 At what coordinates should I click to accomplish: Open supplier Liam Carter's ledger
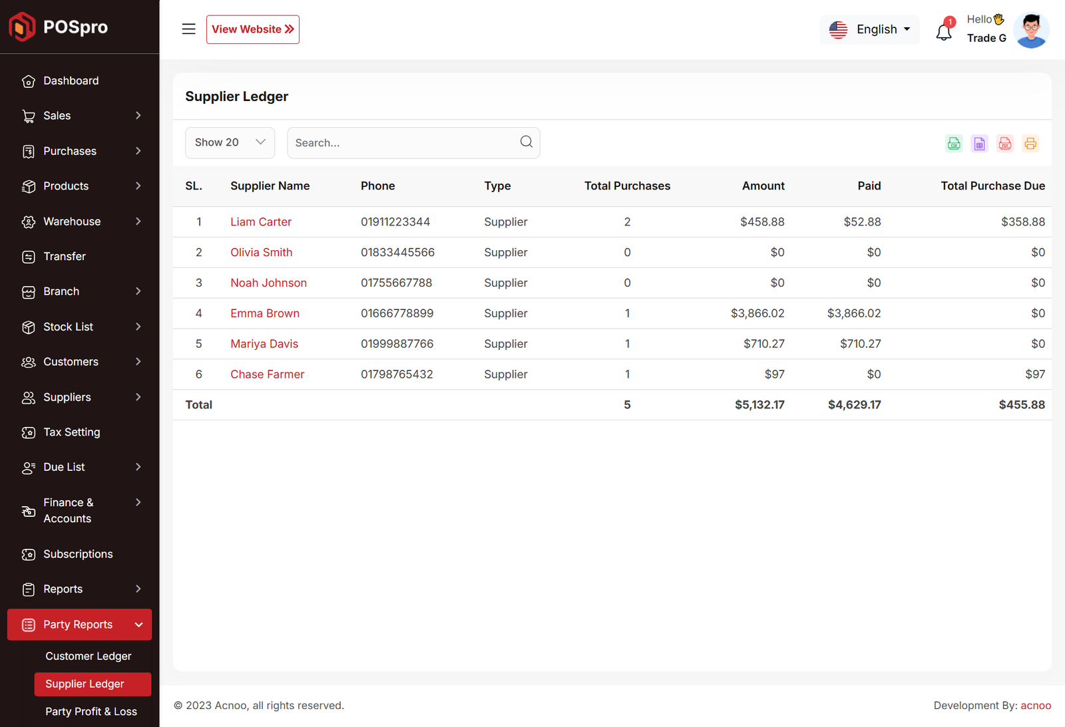261,221
